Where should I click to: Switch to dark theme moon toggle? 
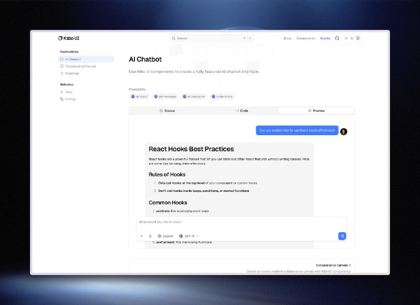click(352, 38)
